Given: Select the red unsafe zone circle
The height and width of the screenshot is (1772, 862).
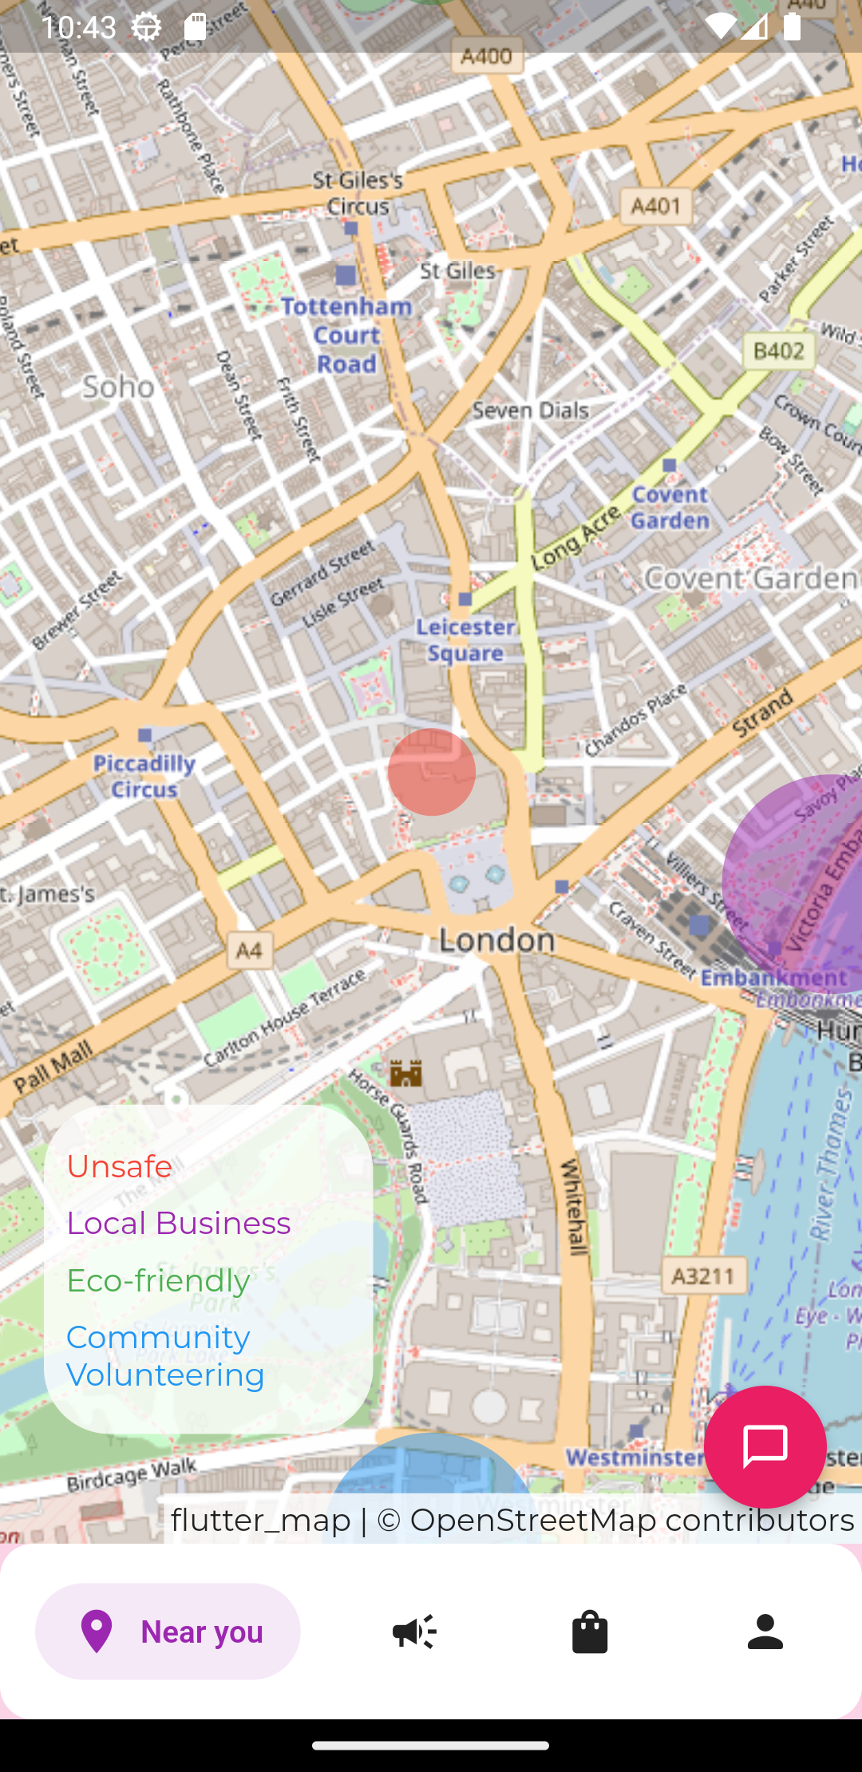Looking at the screenshot, I should (x=432, y=772).
